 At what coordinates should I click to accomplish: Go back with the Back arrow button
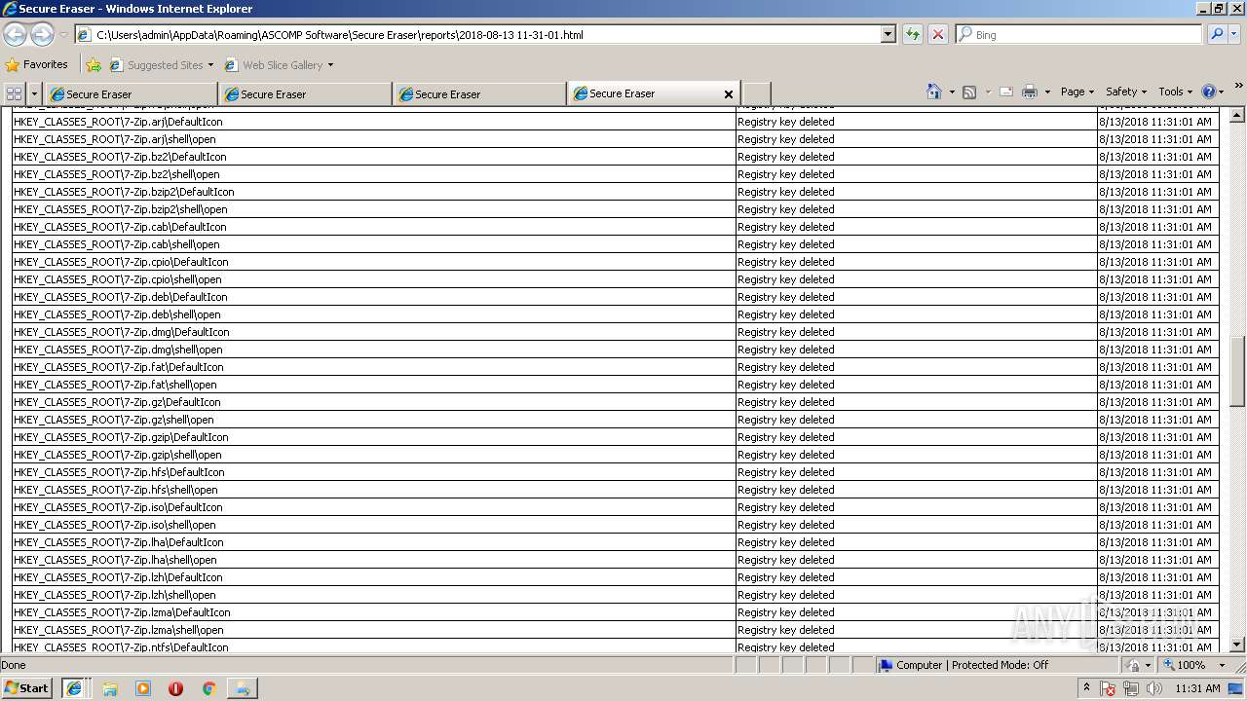(x=15, y=34)
